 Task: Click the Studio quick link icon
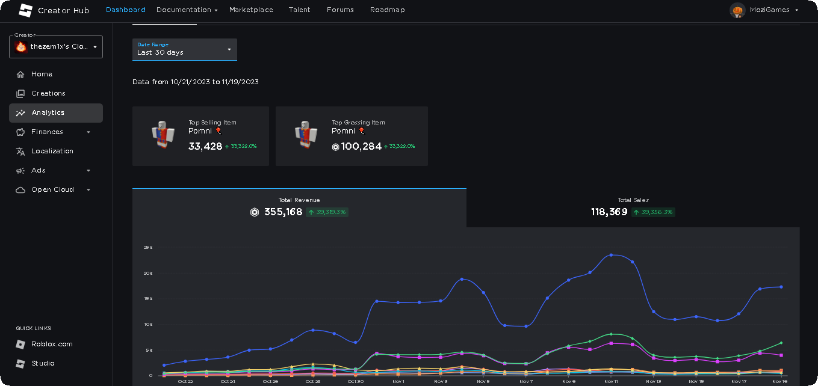pos(20,364)
